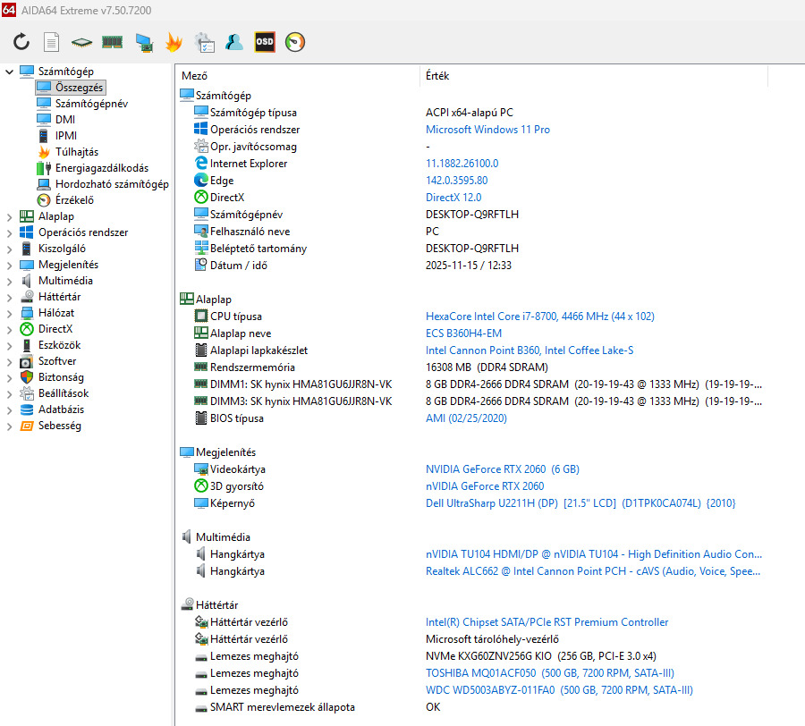Select the Felhasználó neve row
805x726 pixels.
click(x=472, y=232)
